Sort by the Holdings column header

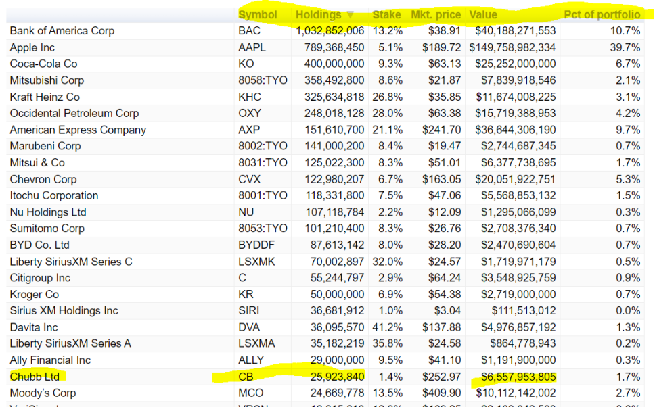coord(318,15)
